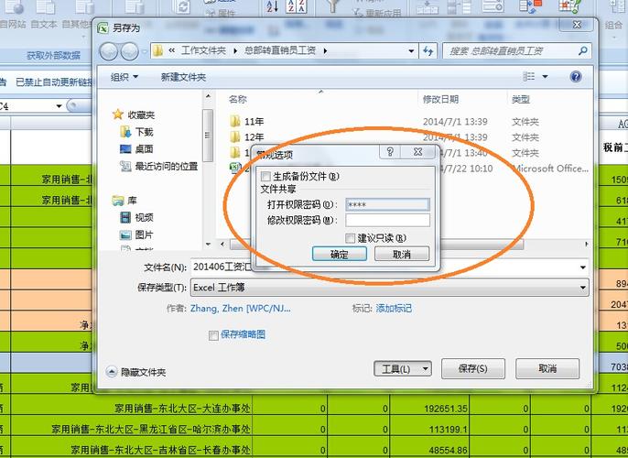Open the 文件名 dropdown arrow
628x458 pixels.
click(x=583, y=267)
